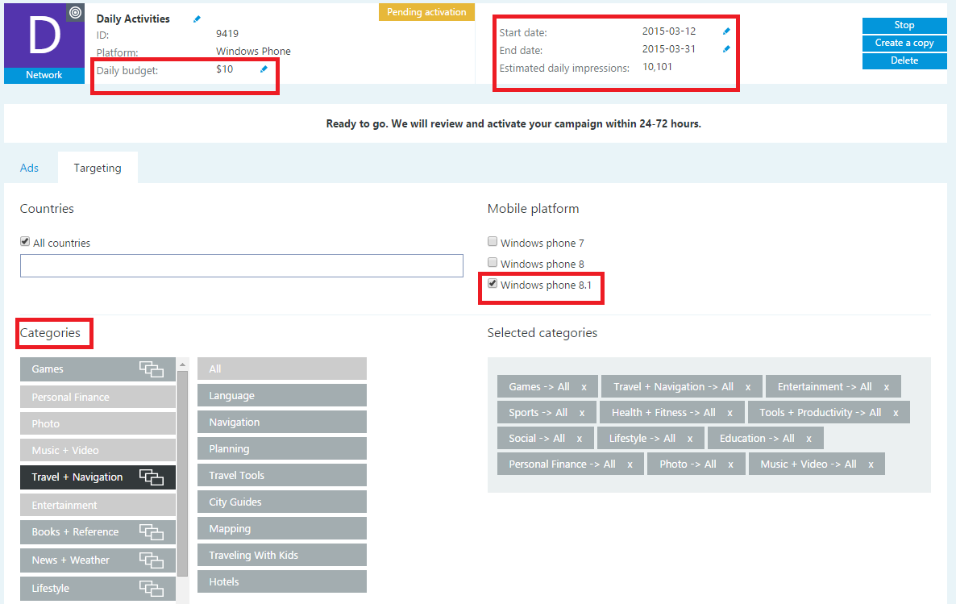956x604 pixels.
Task: Select the Games category
Action: (x=98, y=369)
